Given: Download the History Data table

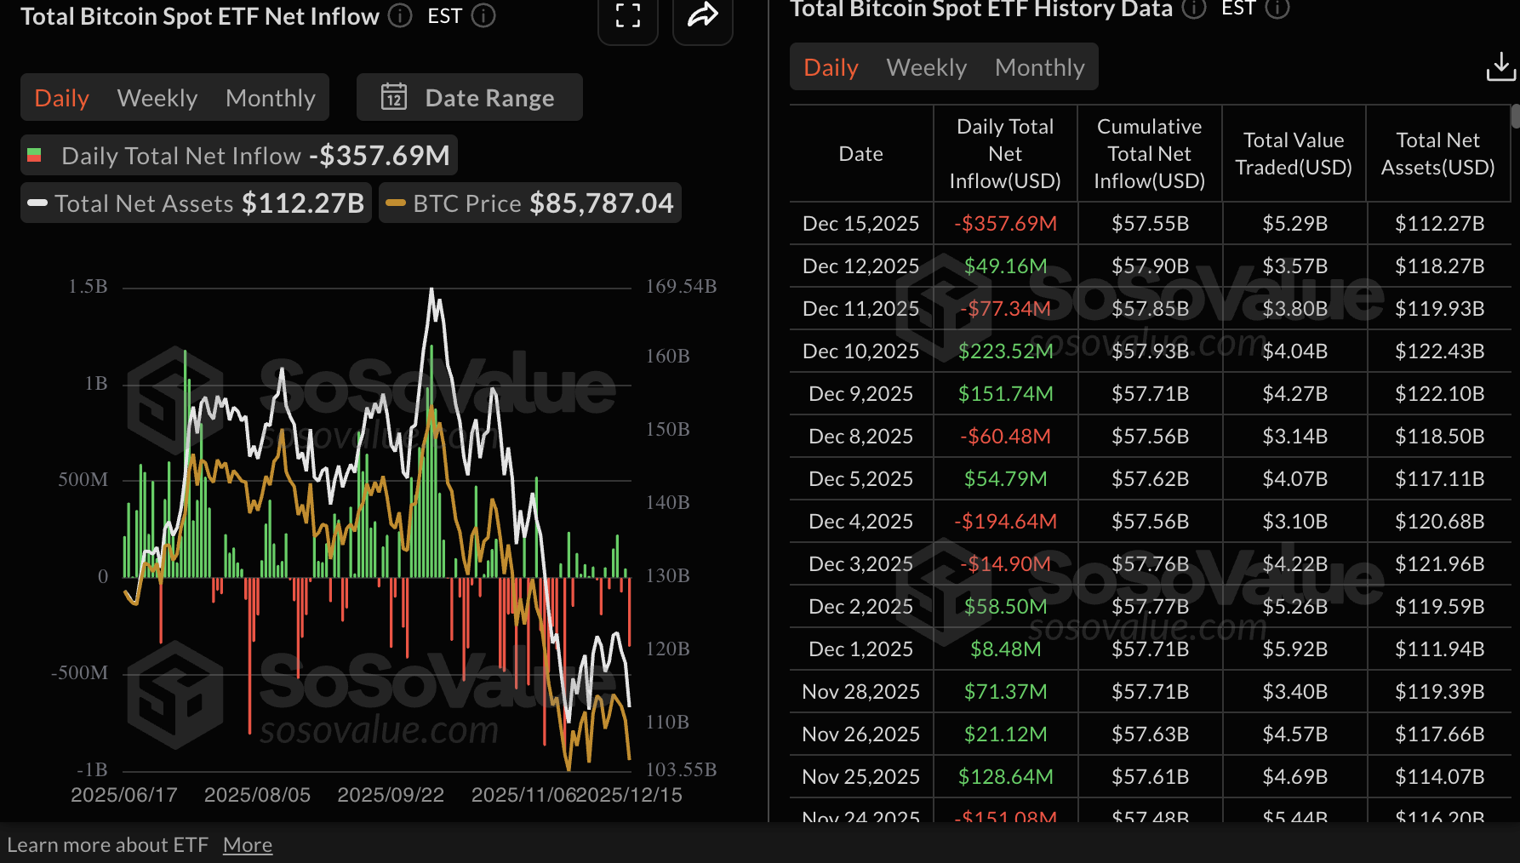Looking at the screenshot, I should click(1500, 66).
